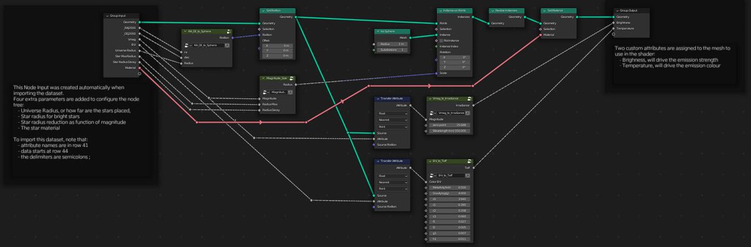
Task: Open Float data type dropdown in upper Transfer Attribute
Action: coord(392,113)
